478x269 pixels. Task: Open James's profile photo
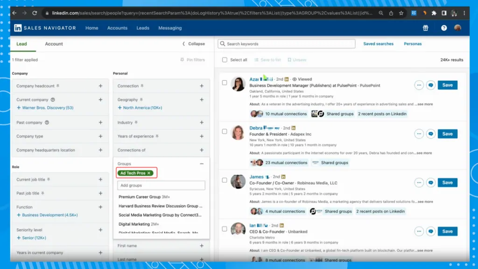click(238, 182)
